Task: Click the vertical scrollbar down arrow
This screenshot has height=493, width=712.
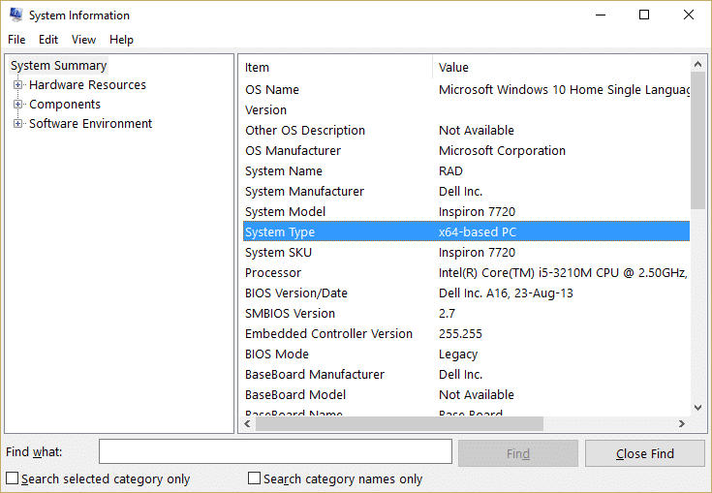Action: point(697,408)
